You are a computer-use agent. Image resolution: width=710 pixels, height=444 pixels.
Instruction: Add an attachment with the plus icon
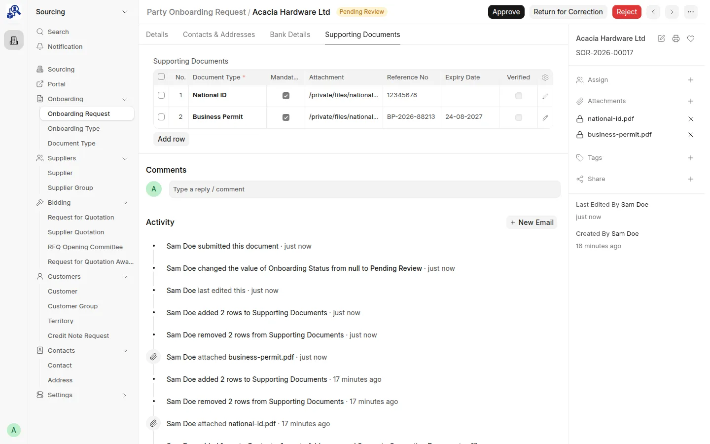[x=691, y=101]
